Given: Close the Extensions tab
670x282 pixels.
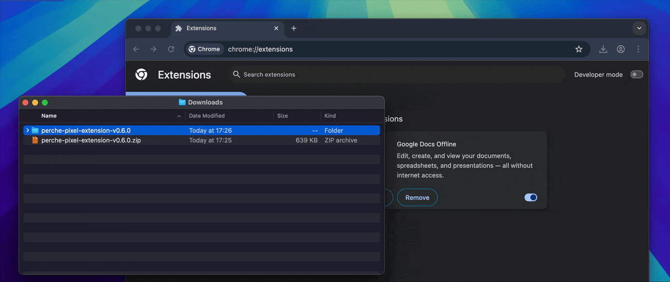Looking at the screenshot, I should [x=276, y=28].
